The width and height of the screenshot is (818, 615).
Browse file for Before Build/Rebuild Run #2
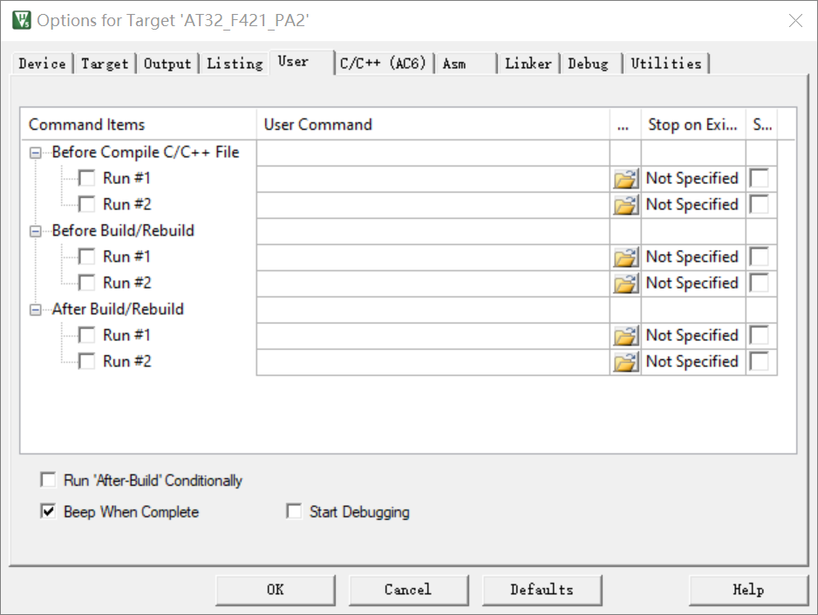point(625,284)
